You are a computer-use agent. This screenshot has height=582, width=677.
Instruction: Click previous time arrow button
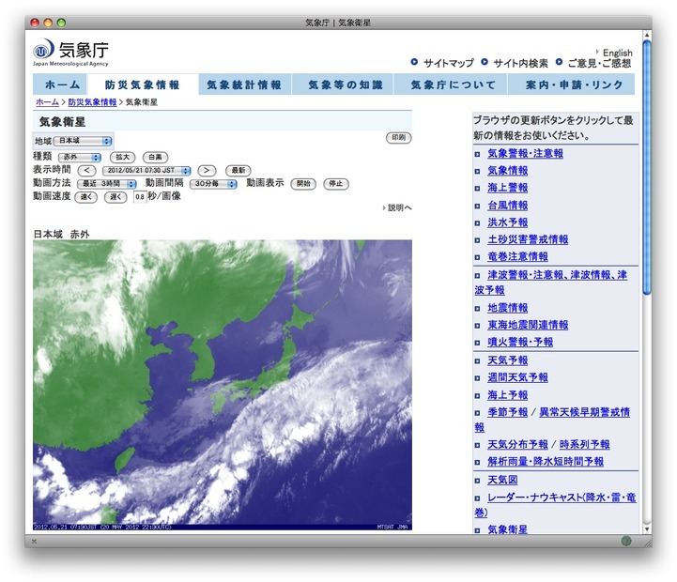[x=86, y=171]
